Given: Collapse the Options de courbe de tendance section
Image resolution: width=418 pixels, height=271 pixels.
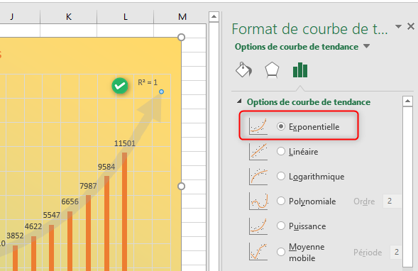Looking at the screenshot, I should click(x=239, y=101).
